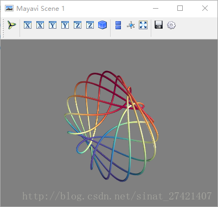Open the Mayavi pipeline view icon
218x207 pixels.
point(12,25)
